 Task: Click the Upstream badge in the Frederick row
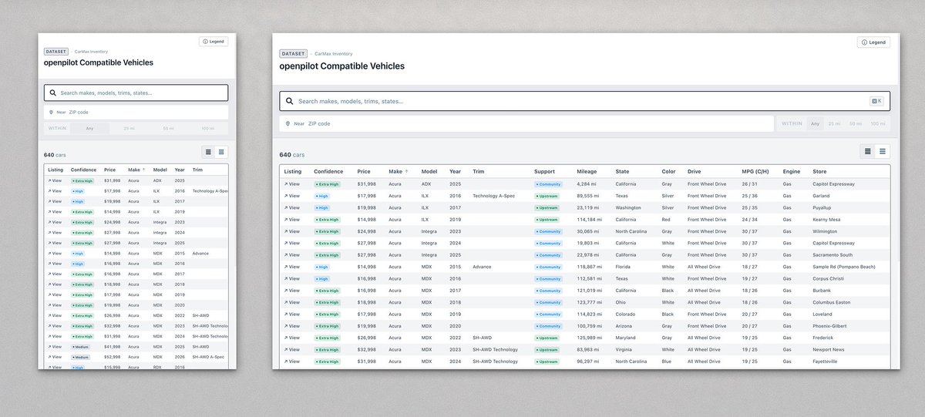pyautogui.click(x=547, y=338)
